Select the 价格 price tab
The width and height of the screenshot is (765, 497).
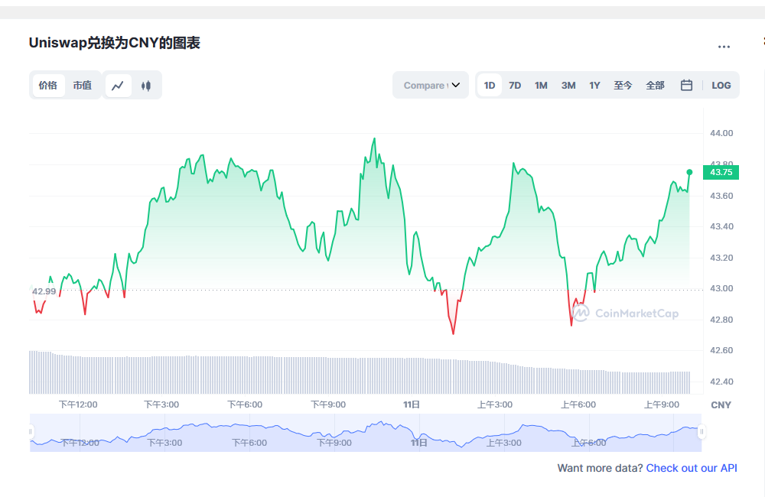coord(47,86)
